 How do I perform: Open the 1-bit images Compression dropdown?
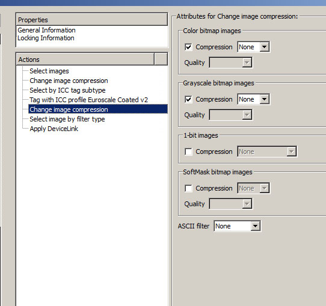coord(267,151)
